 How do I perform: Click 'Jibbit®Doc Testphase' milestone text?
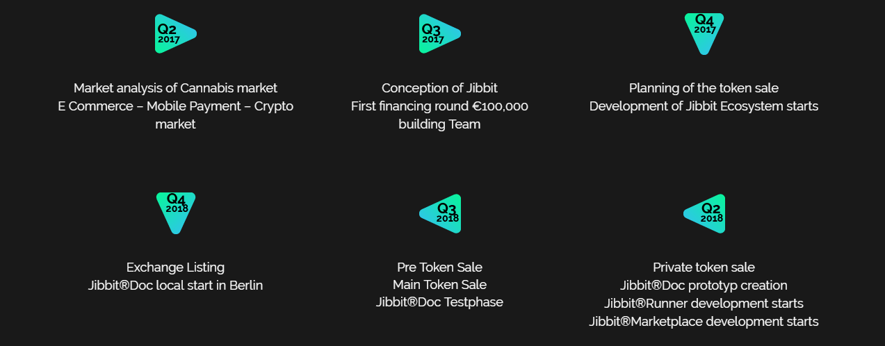(439, 302)
